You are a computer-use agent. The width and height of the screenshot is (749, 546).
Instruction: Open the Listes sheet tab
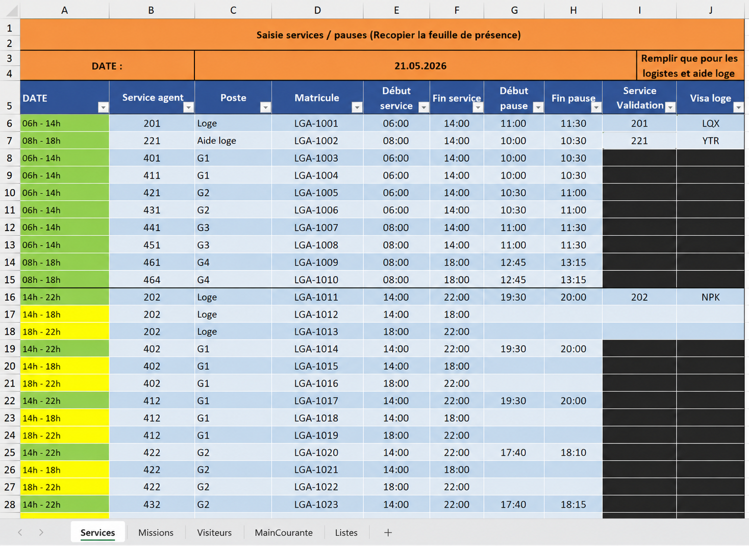346,532
